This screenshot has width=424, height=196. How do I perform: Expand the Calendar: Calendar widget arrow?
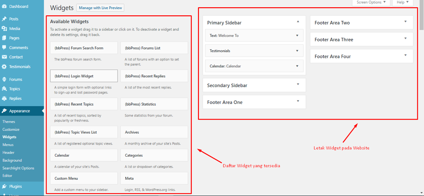pyautogui.click(x=297, y=66)
